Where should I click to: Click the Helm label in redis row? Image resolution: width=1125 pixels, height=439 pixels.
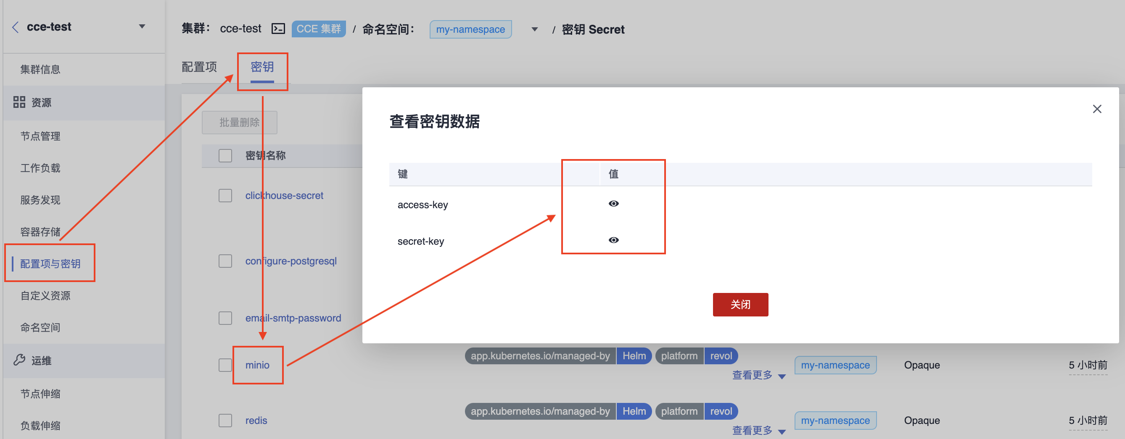tap(634, 411)
